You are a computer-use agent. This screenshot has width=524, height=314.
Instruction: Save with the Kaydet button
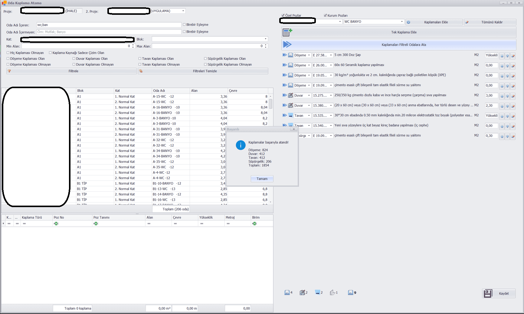[499, 293]
